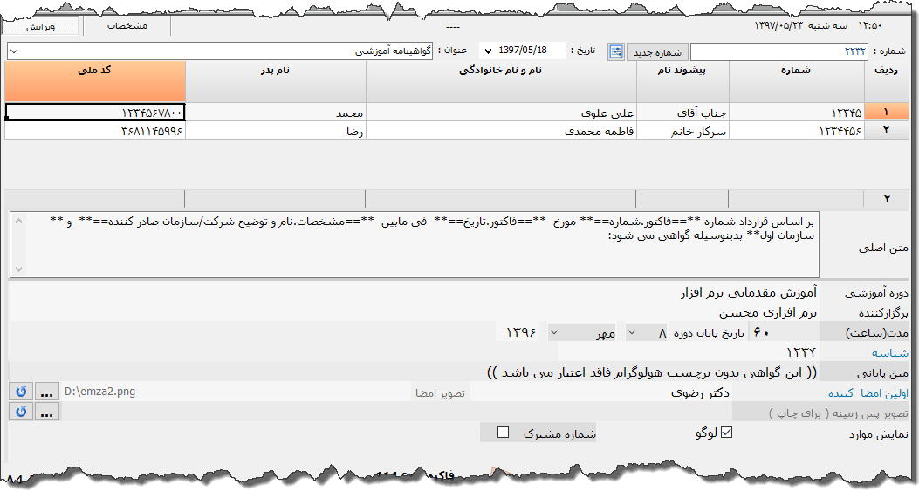Select row header ۲ in the grid
Screen dimensions: 919x491
coord(886,130)
